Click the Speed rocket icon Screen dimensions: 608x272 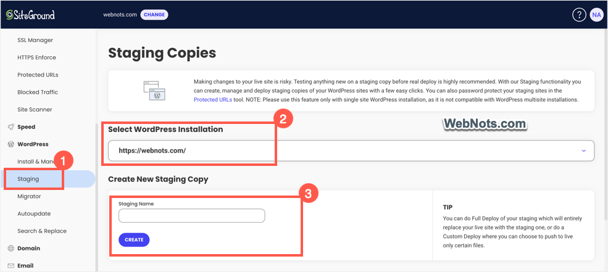pyautogui.click(x=10, y=126)
